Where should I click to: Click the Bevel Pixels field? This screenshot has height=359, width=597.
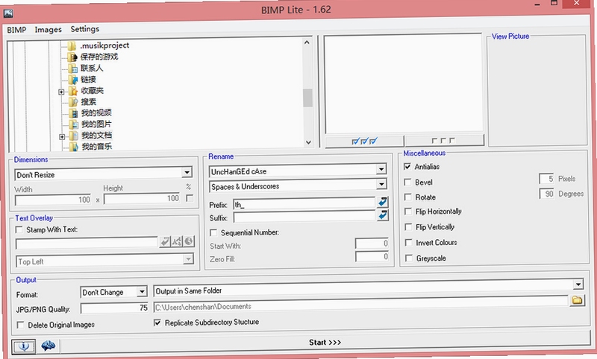point(546,179)
